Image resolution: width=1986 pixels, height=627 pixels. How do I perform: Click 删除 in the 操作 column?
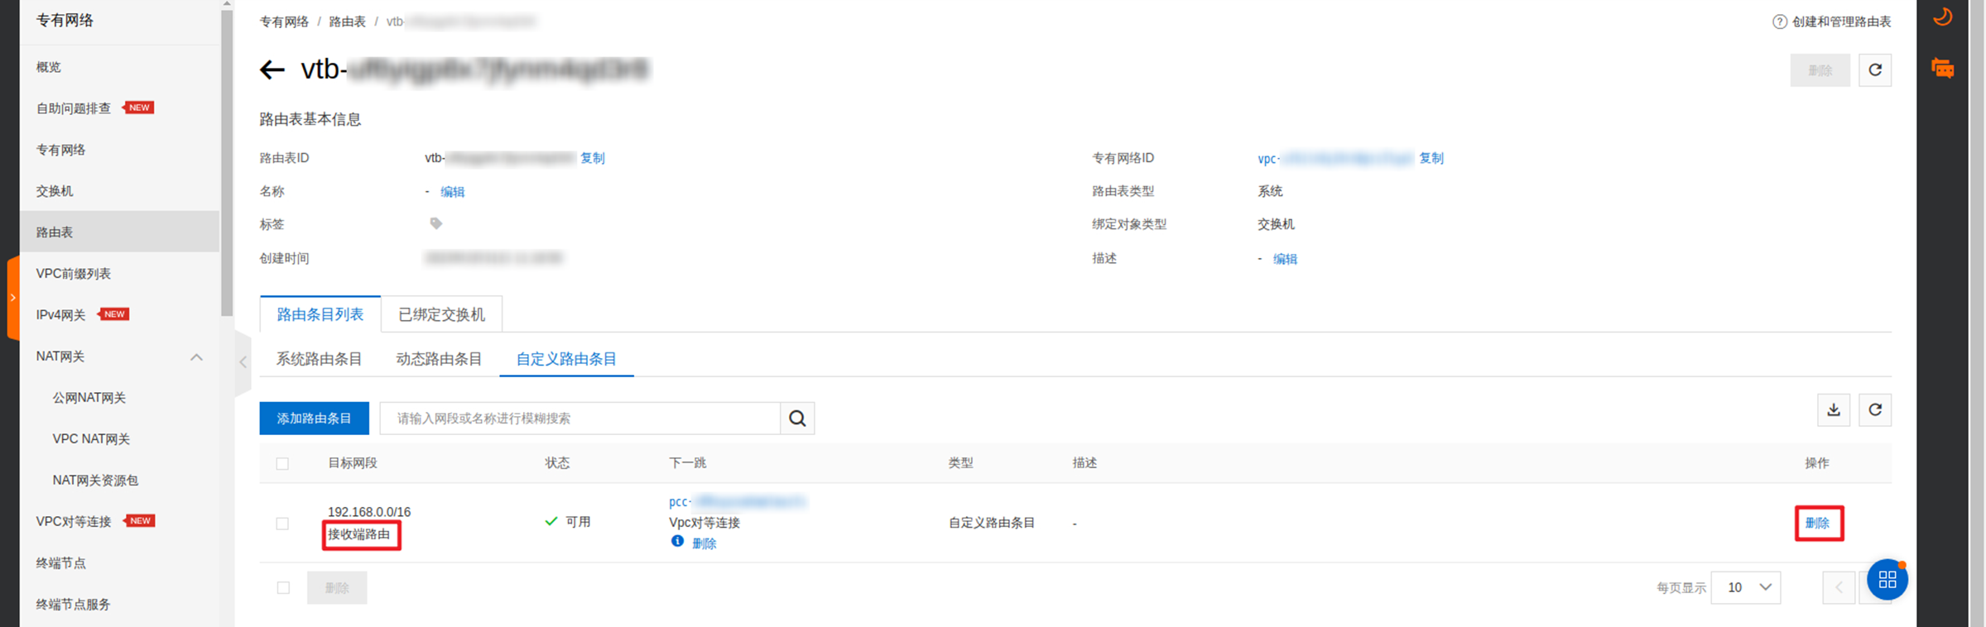pyautogui.click(x=1818, y=523)
